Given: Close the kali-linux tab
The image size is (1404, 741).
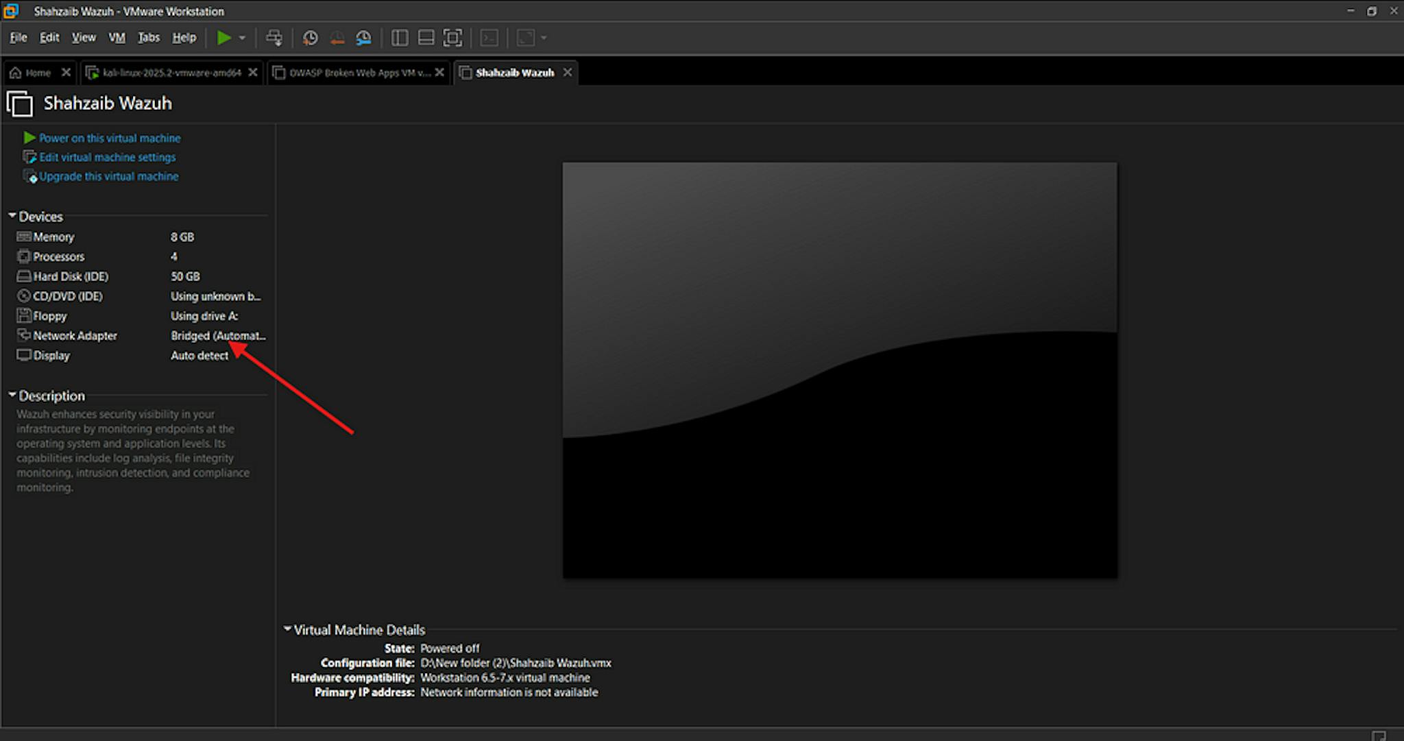Looking at the screenshot, I should [x=253, y=72].
